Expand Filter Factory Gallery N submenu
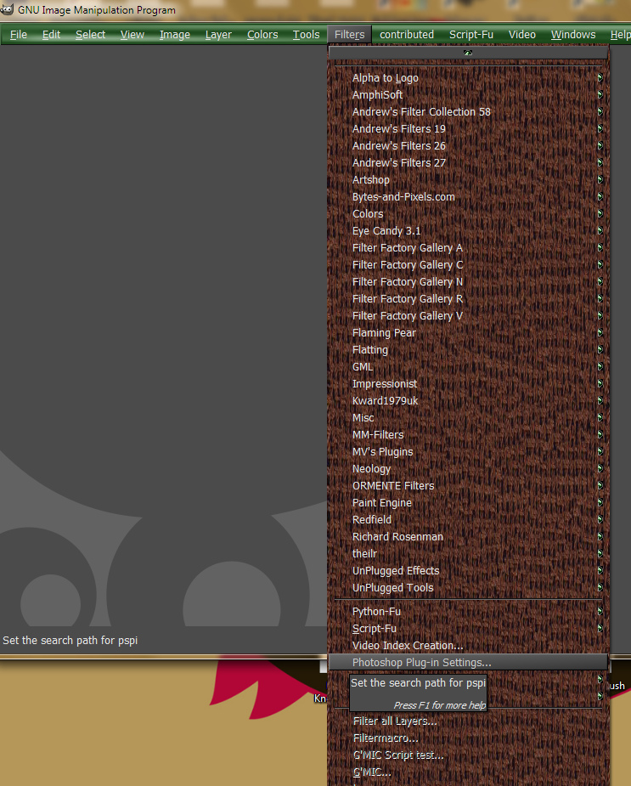Viewport: 631px width, 786px height. (468, 282)
